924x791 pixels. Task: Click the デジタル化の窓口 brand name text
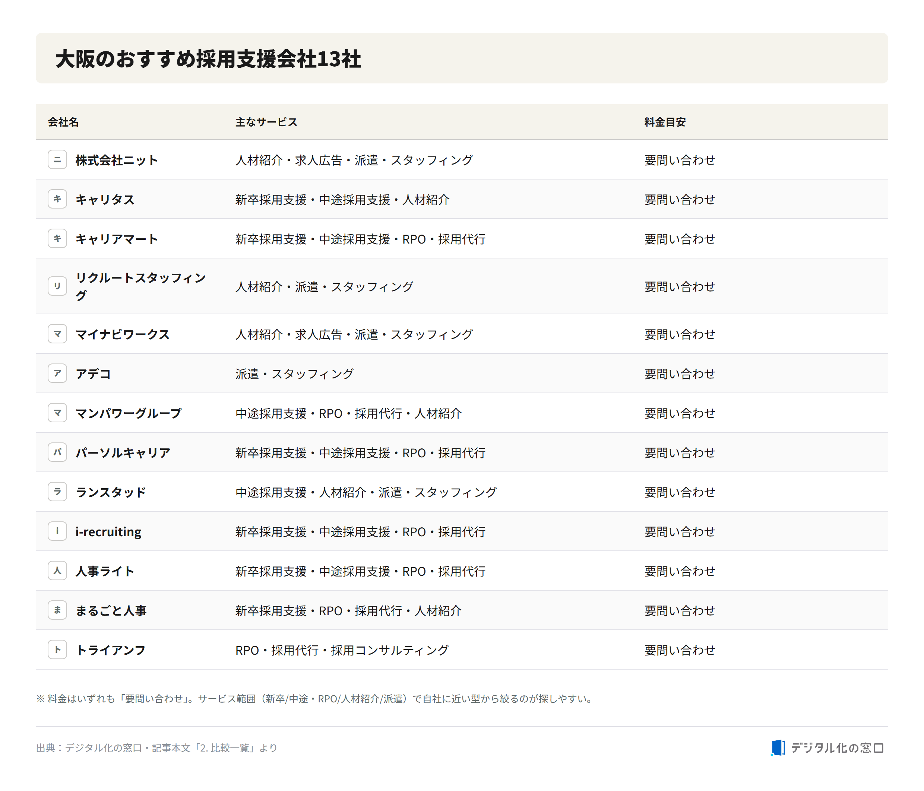tap(837, 748)
